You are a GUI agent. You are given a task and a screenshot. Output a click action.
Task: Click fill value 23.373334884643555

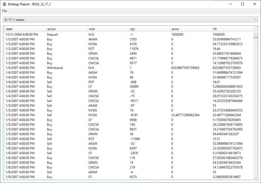tap(228, 110)
